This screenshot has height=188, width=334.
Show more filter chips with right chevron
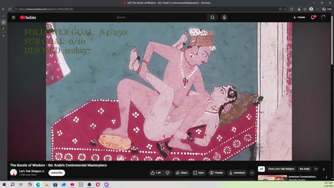coord(324,169)
